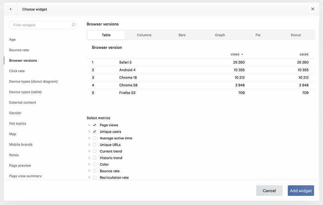Viewport: 323px width, 205px height.
Task: Switch to the Columns view tab
Action: pyautogui.click(x=144, y=35)
